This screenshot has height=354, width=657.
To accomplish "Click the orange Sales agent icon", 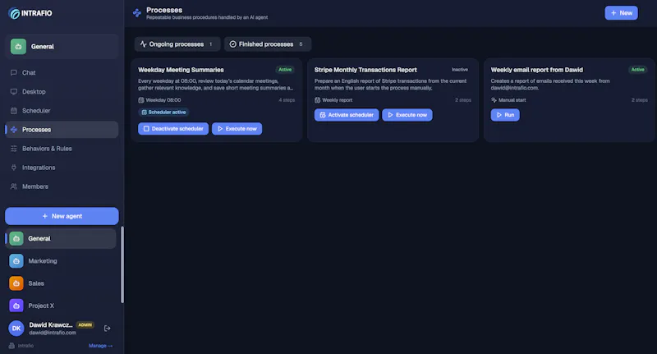I will click(x=16, y=283).
